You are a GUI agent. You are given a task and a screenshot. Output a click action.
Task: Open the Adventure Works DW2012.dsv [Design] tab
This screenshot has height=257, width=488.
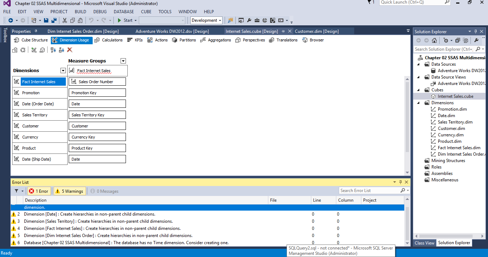point(172,31)
